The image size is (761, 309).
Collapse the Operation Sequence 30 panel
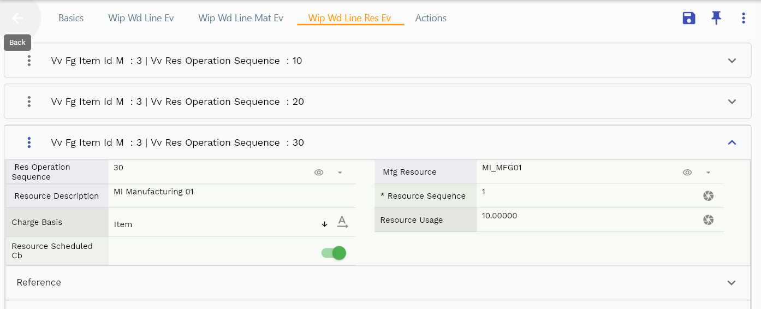coord(732,142)
